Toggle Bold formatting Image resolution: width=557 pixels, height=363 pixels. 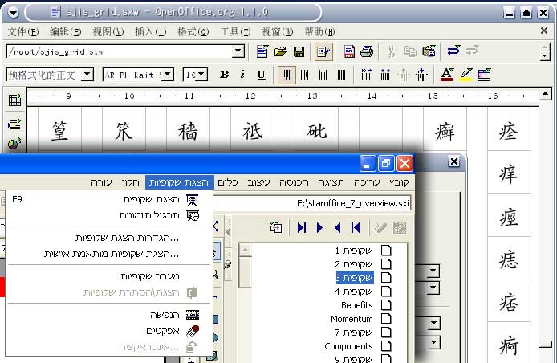click(224, 75)
